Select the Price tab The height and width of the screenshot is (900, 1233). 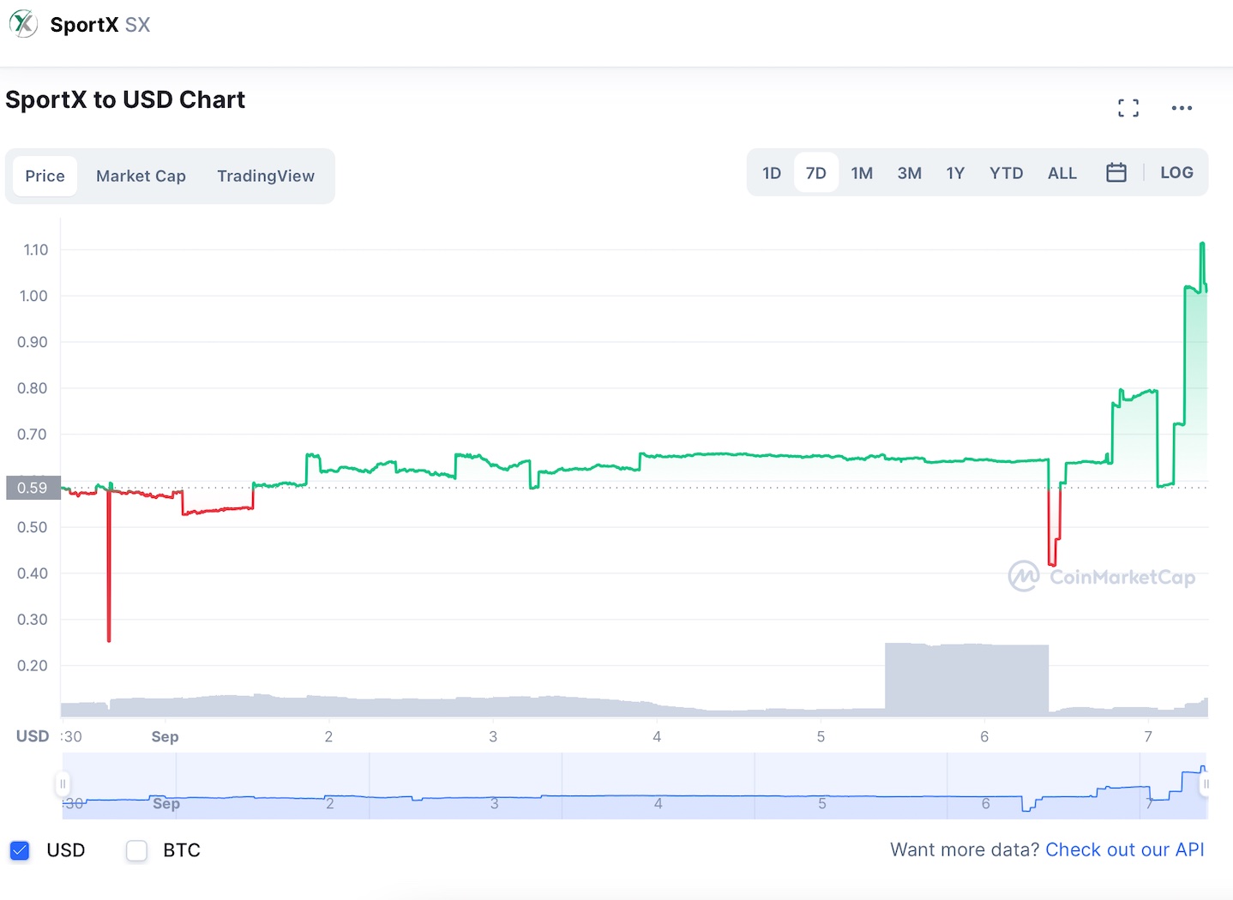click(45, 176)
